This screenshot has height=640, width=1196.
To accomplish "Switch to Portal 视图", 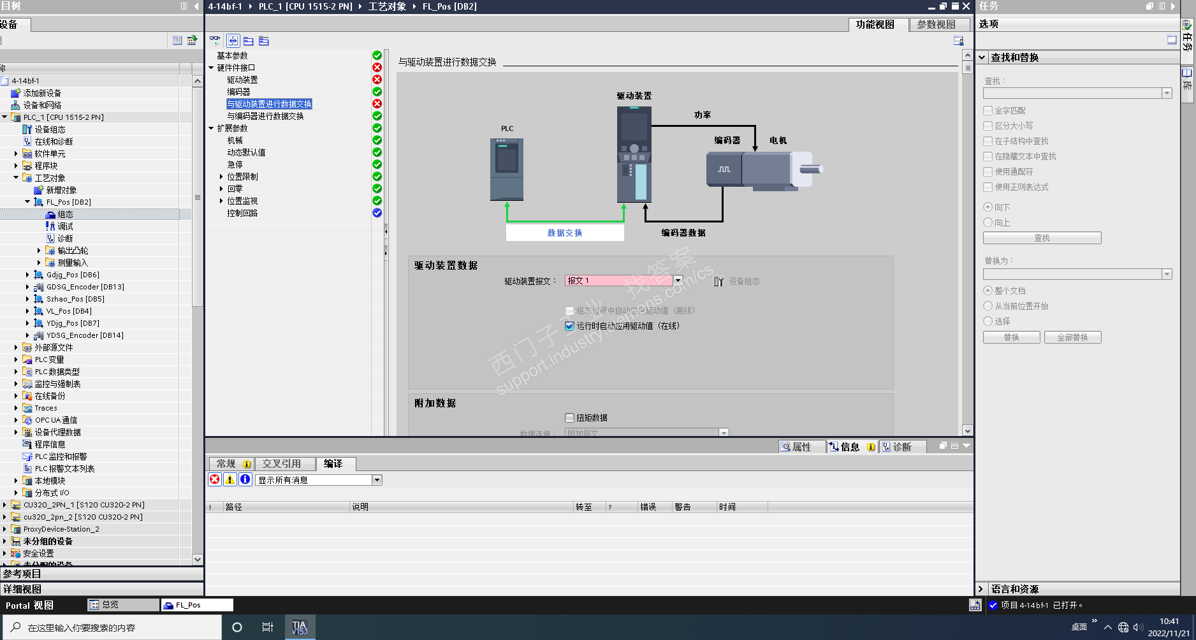I will (x=29, y=605).
